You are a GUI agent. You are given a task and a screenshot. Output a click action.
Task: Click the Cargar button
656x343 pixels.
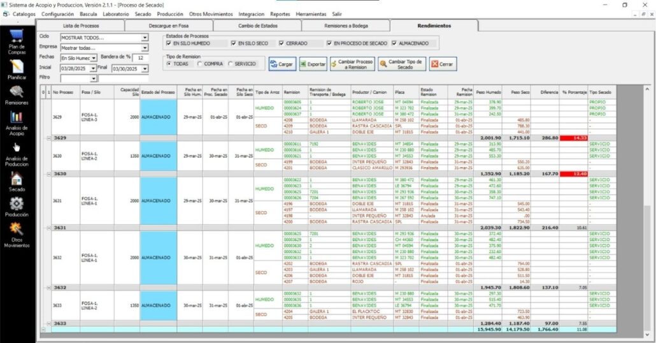tap(282, 64)
